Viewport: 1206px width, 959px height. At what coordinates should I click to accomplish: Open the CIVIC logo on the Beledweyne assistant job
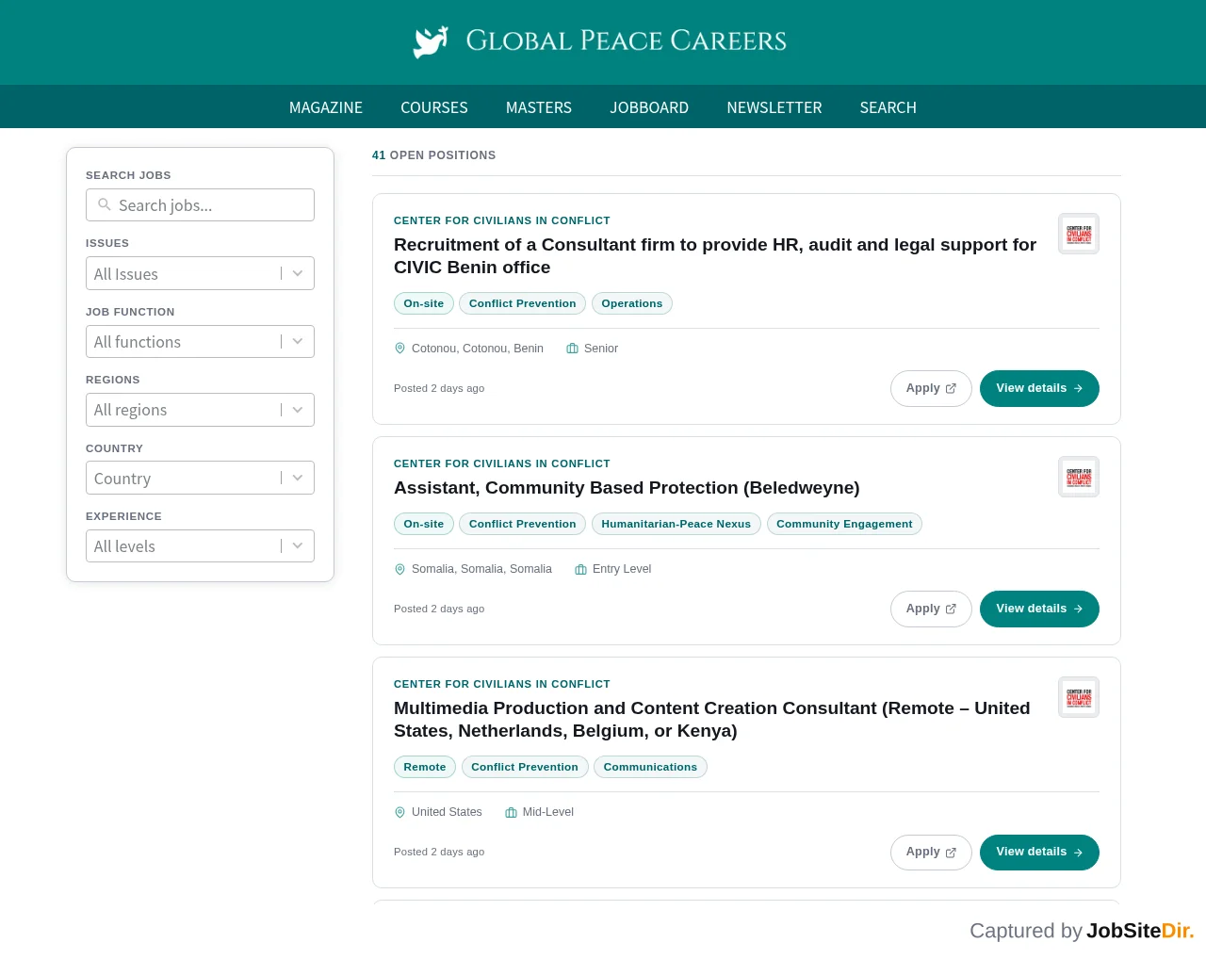click(x=1079, y=477)
